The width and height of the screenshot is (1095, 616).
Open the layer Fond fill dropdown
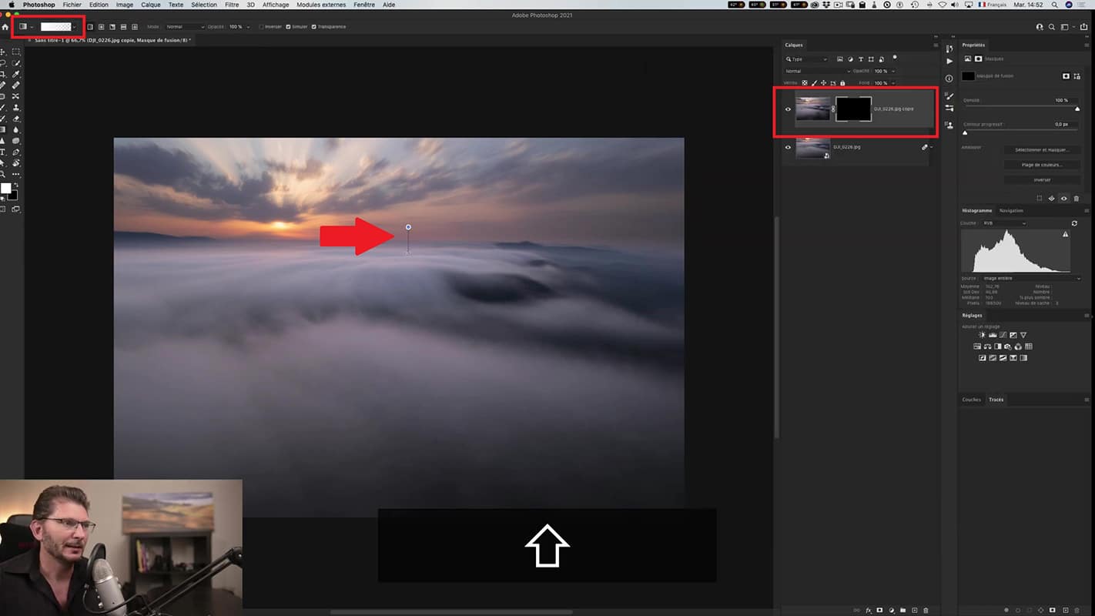click(892, 83)
